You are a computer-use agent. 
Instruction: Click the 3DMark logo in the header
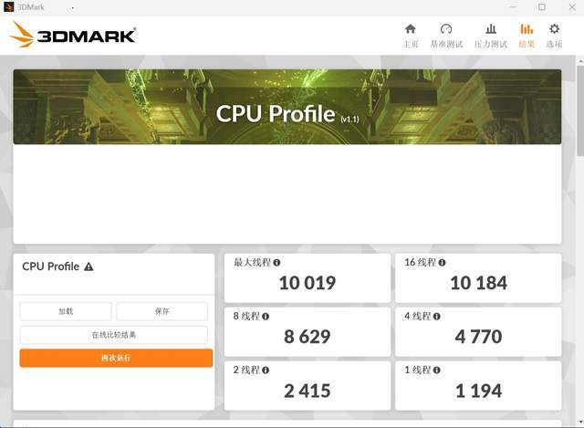coord(73,35)
